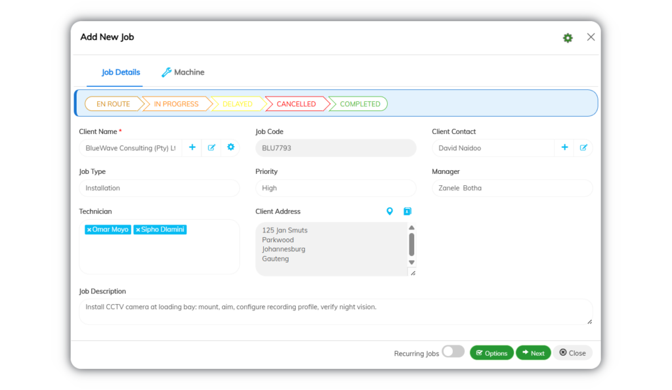Open the Priority dropdown

pos(335,188)
